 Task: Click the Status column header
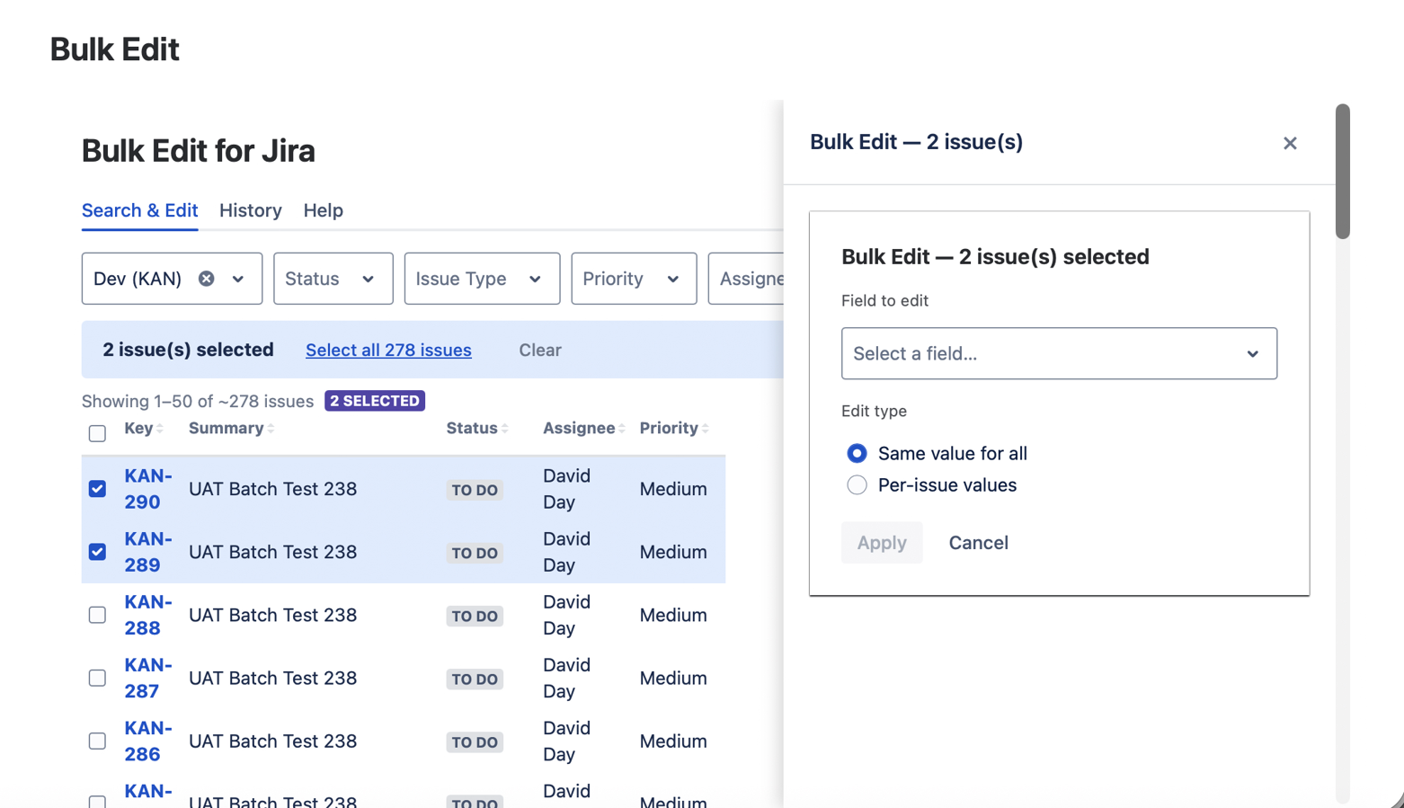click(472, 428)
